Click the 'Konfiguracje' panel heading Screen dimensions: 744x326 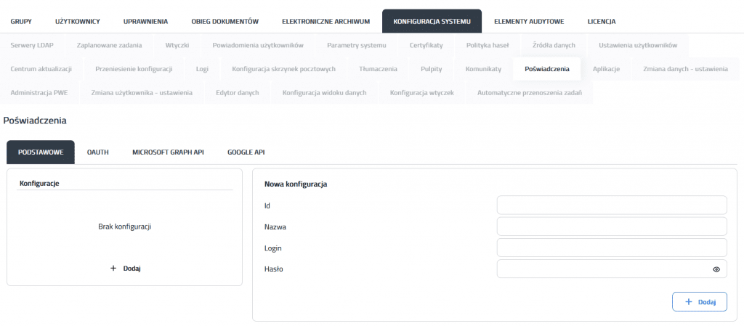coord(39,183)
